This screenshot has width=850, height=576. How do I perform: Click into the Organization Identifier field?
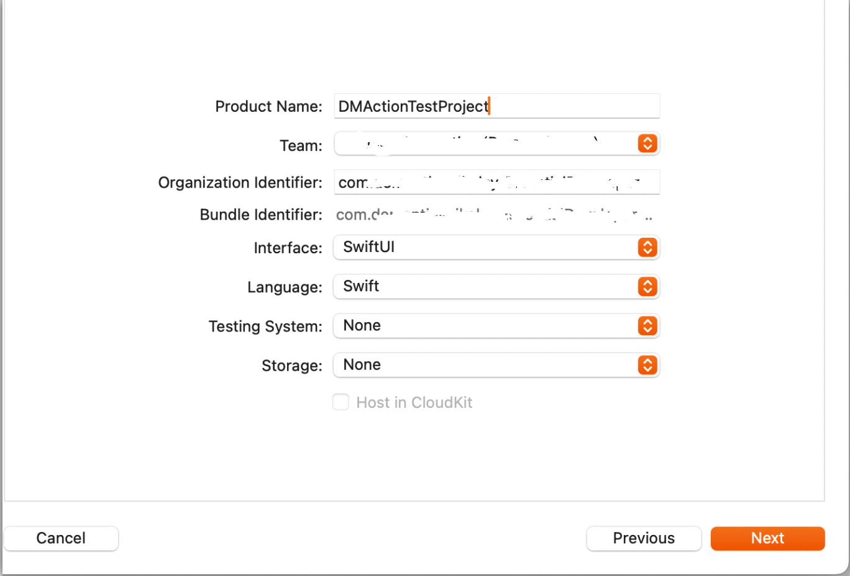(x=496, y=182)
